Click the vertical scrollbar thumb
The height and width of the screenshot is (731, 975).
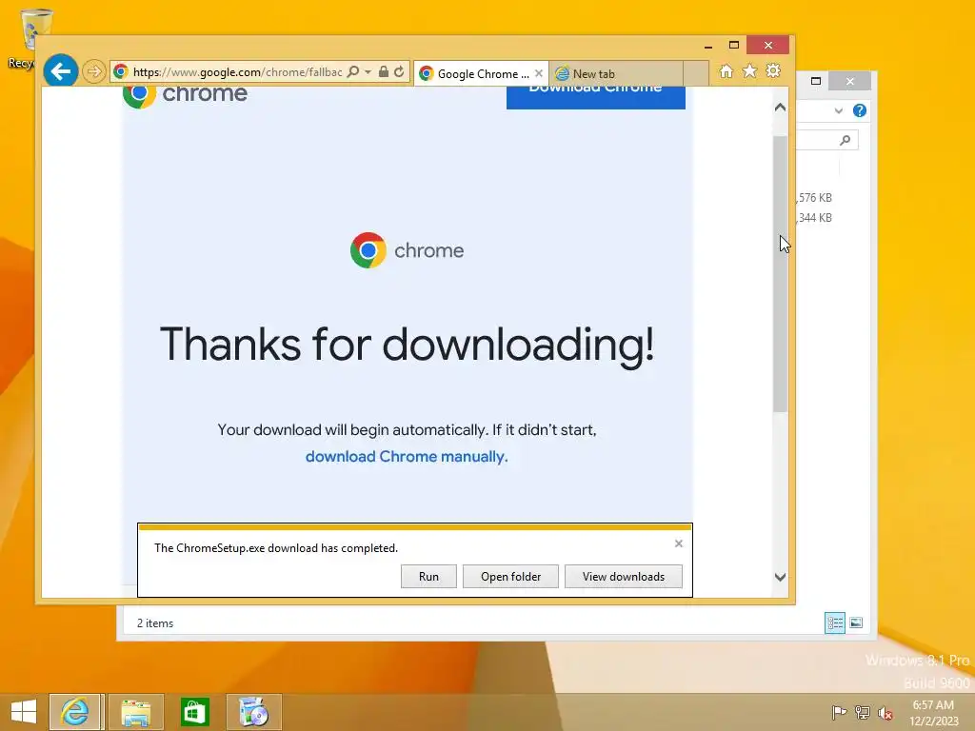click(781, 272)
